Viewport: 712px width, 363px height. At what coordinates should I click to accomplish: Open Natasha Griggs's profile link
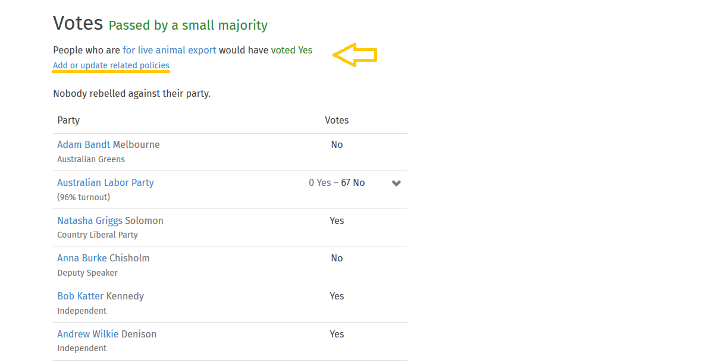(90, 220)
